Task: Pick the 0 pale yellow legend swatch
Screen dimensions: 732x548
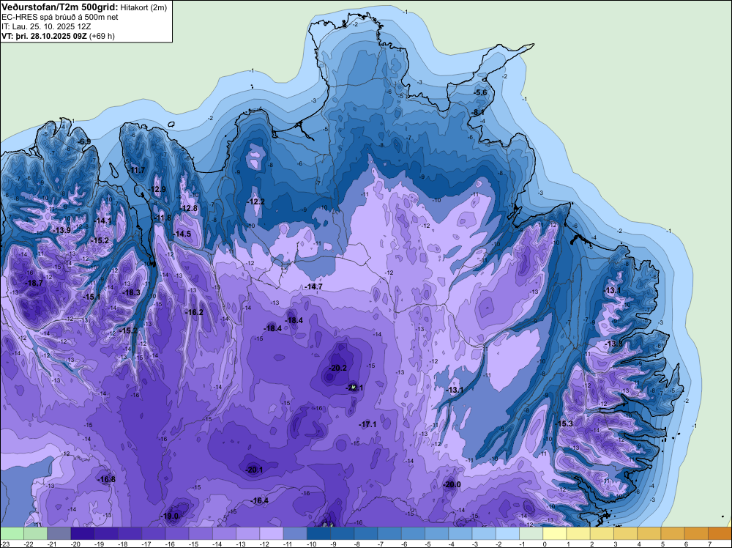Action: point(555,533)
